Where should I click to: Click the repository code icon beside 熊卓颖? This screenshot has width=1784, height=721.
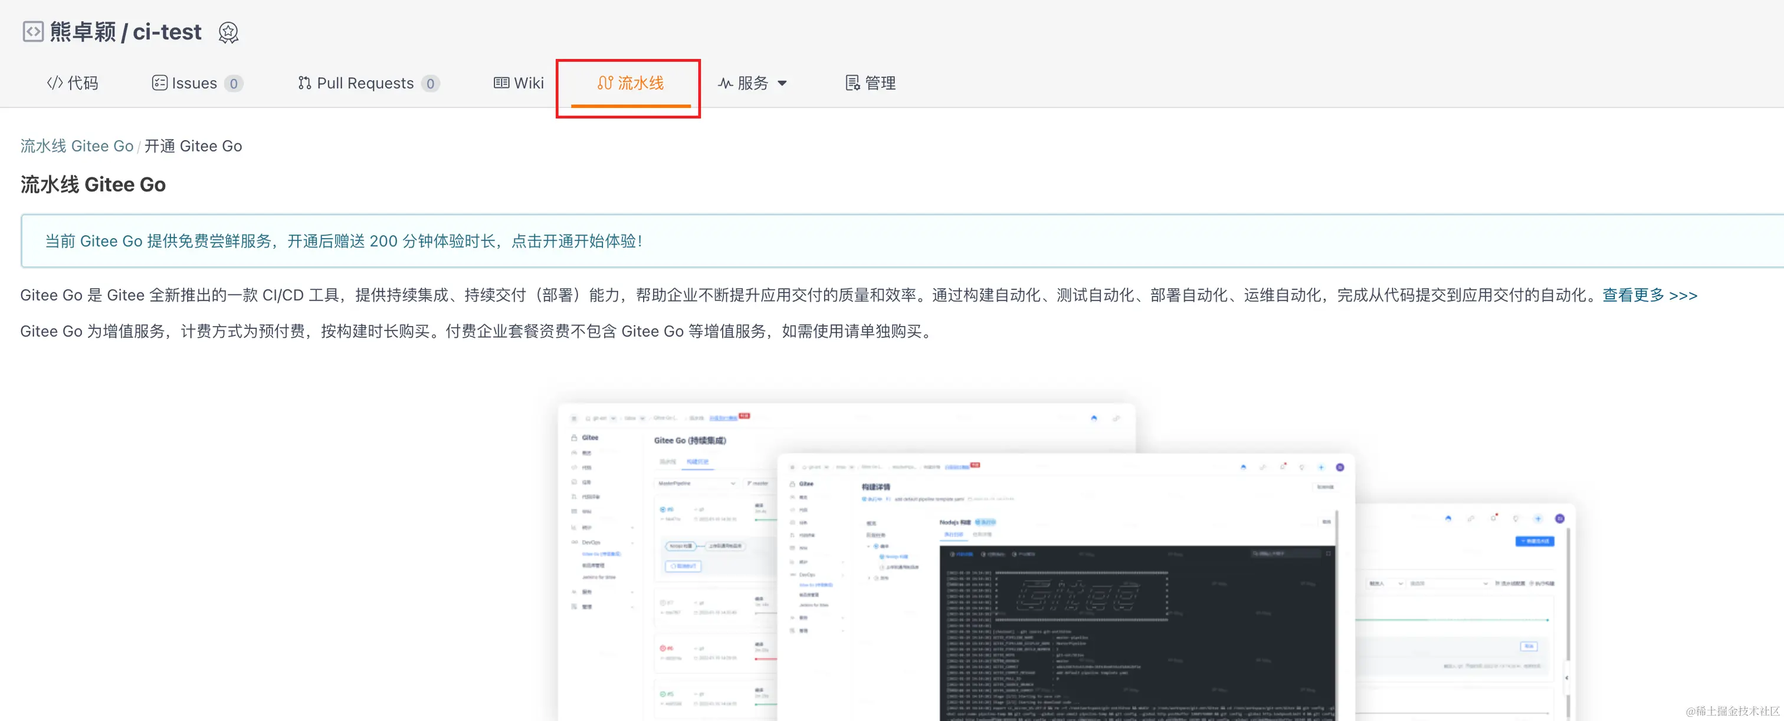pyautogui.click(x=32, y=32)
